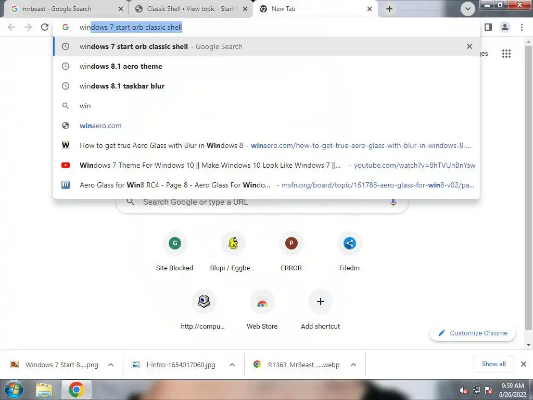This screenshot has width=533, height=400.
Task: Click Chrome taskbar icon
Action: click(76, 390)
